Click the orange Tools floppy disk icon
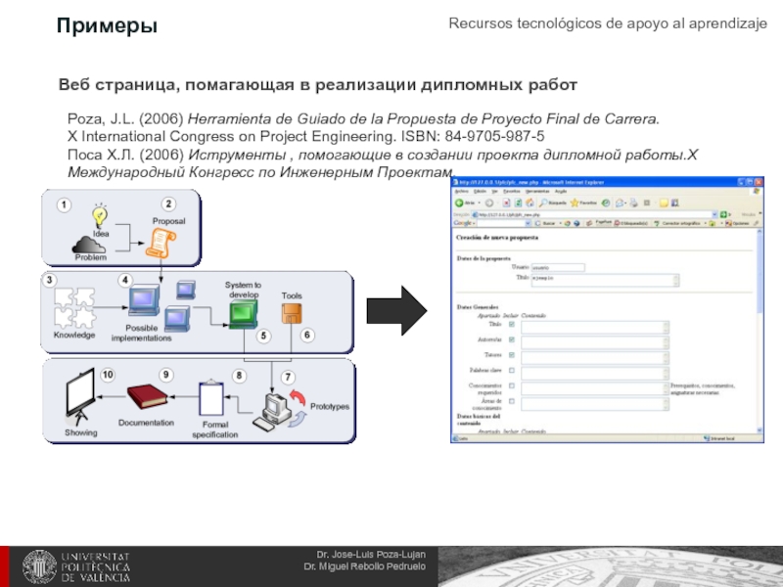 coord(293,313)
